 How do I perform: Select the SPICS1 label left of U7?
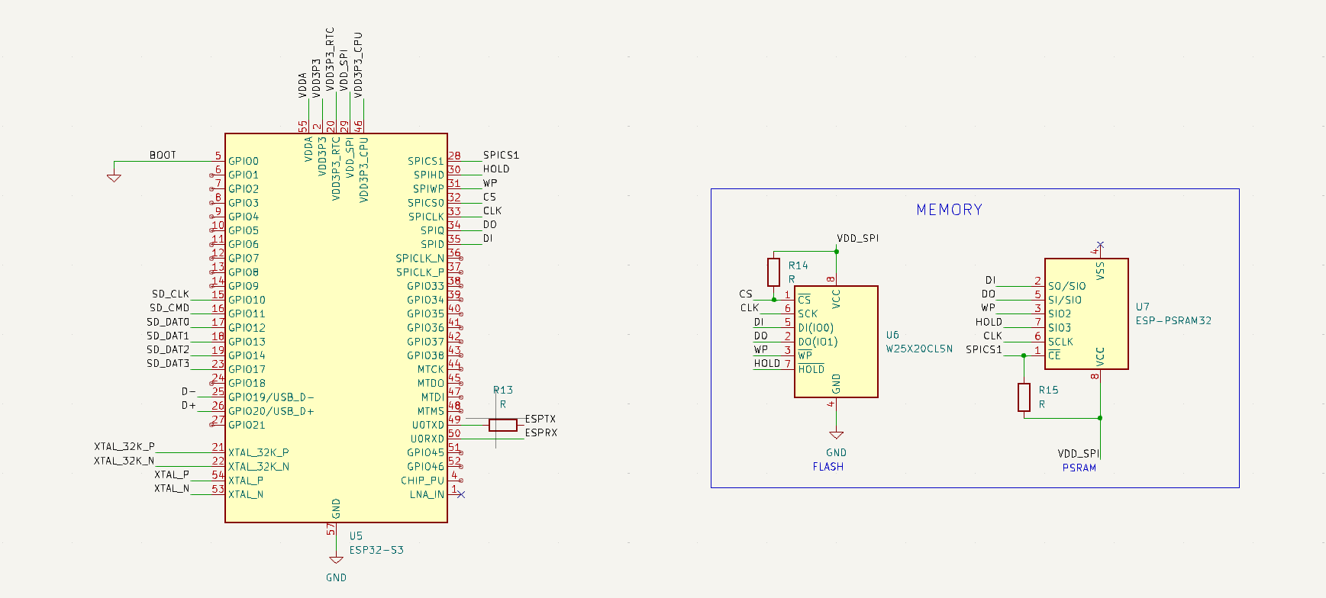[x=984, y=349]
